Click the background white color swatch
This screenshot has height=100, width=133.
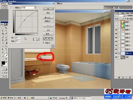(5, 65)
